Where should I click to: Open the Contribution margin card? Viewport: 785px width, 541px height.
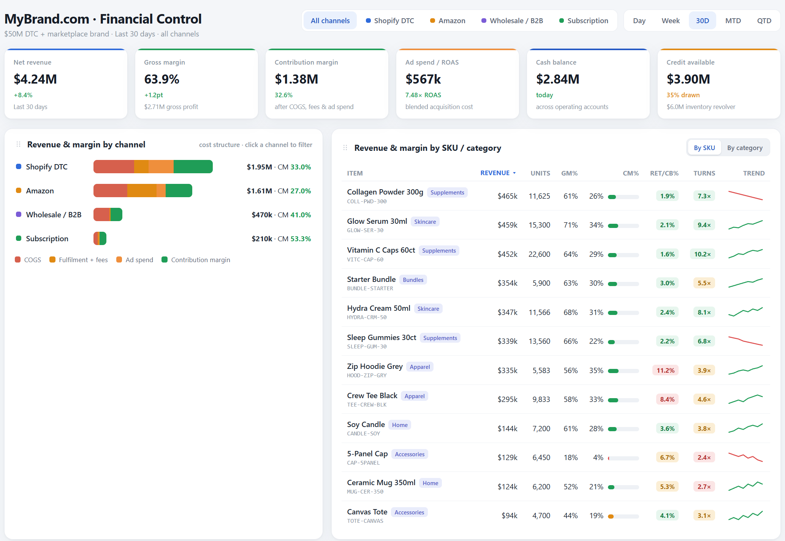click(x=327, y=84)
